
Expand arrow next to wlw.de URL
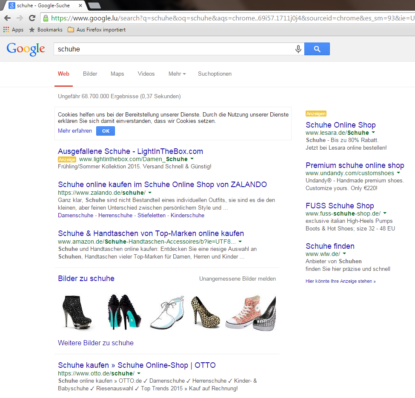pos(345,253)
